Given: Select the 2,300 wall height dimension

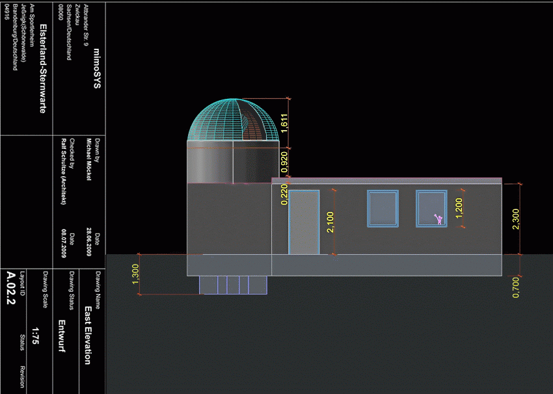Looking at the screenshot, I should (x=516, y=218).
